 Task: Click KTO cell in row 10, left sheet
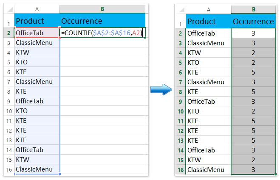click(x=37, y=111)
